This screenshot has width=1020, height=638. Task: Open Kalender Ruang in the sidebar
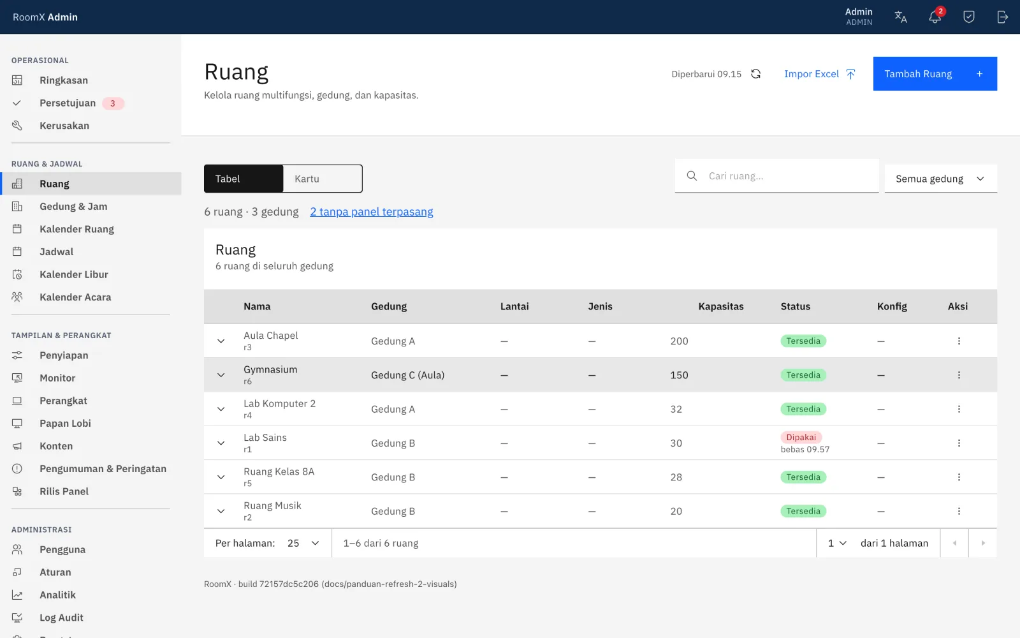pyautogui.click(x=91, y=229)
